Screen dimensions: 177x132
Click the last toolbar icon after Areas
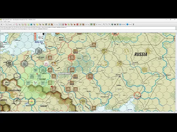(133, 25)
